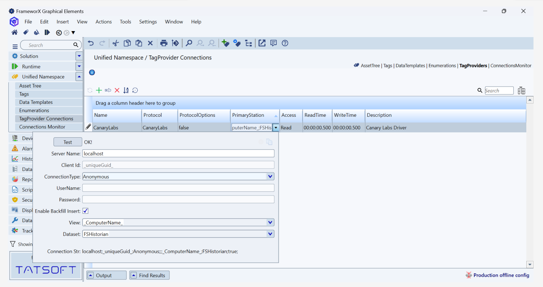The width and height of the screenshot is (543, 287).
Task: Click the table Search field at the right
Action: (499, 91)
